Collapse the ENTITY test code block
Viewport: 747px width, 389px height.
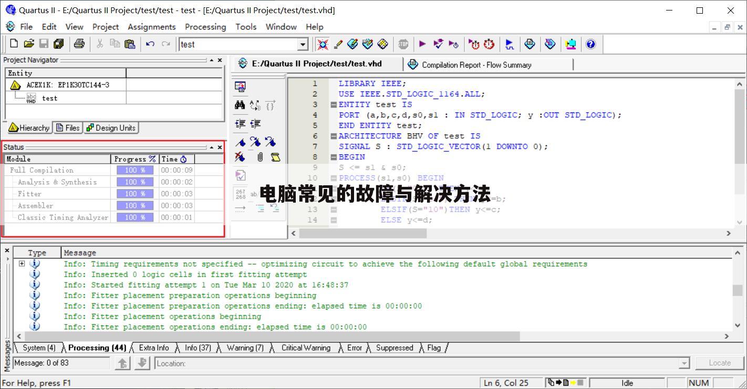pyautogui.click(x=334, y=104)
